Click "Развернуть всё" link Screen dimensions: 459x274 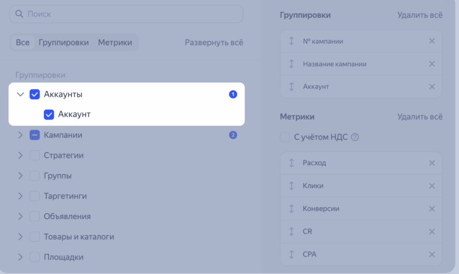tap(214, 42)
